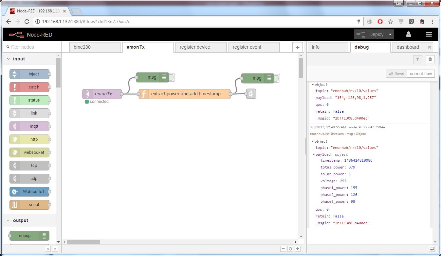This screenshot has height=256, width=441.
Task: Click the debug timestamp '2/7/2017, 12:46:55 AM'
Action: point(328,127)
